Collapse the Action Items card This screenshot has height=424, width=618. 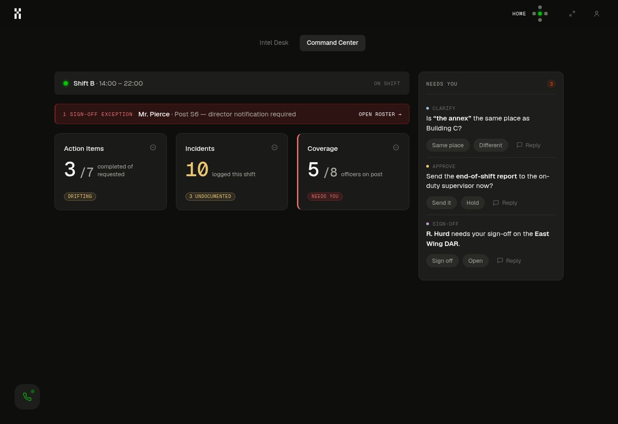click(x=153, y=147)
